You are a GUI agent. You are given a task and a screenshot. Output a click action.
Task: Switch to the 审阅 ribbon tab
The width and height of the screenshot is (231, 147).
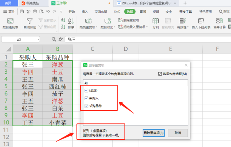point(143,12)
